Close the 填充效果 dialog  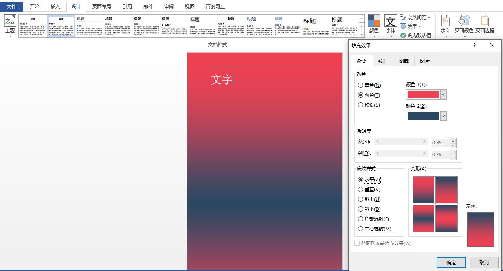click(x=492, y=45)
